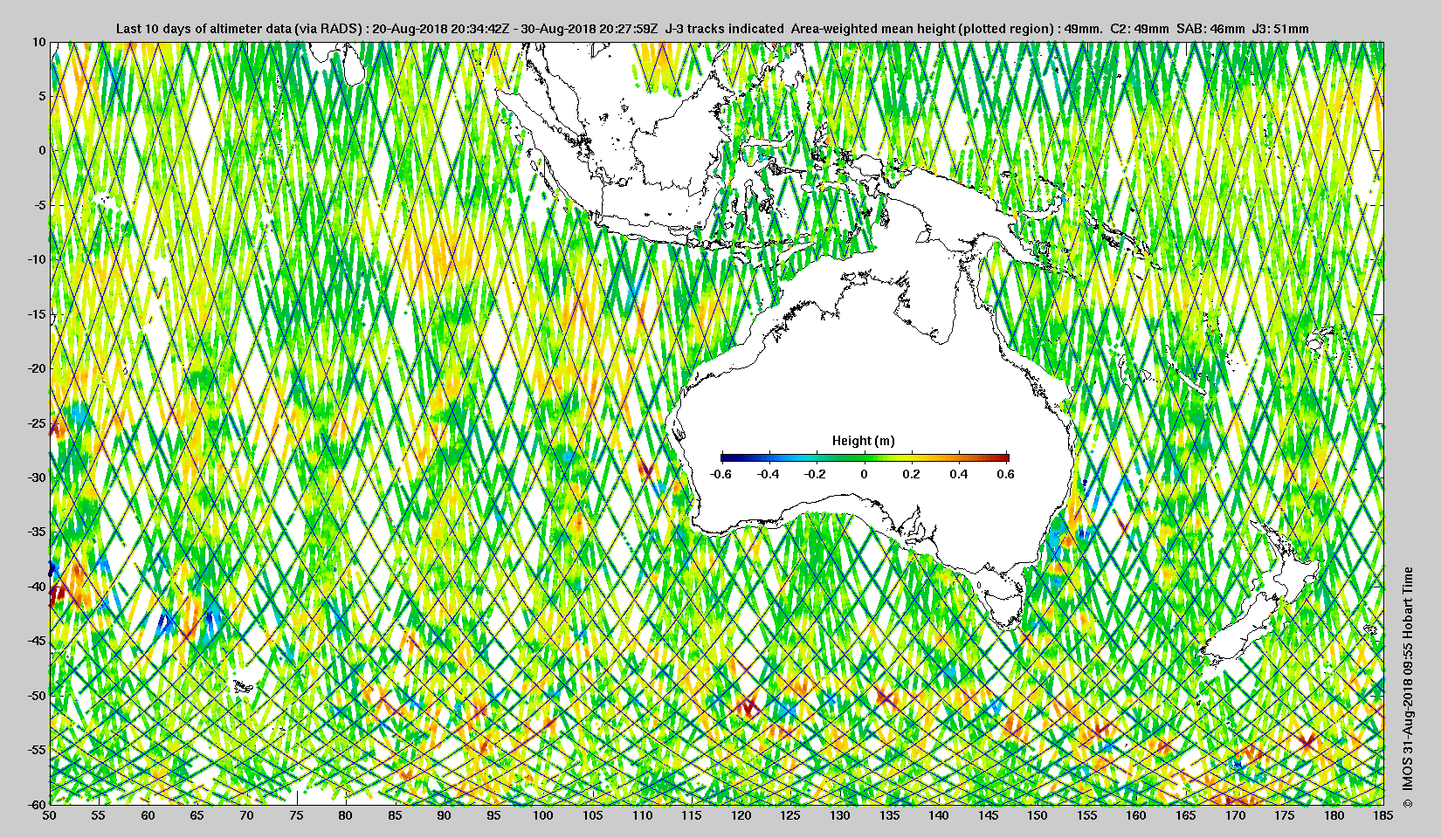The height and width of the screenshot is (838, 1441).
Task: Click the "-0.4" colorbar tick label
Action: point(768,474)
